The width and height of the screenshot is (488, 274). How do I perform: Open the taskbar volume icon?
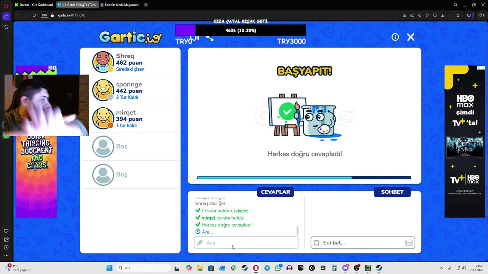click(x=464, y=268)
